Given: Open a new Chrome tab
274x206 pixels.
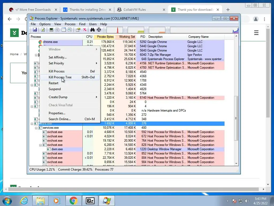Looking at the screenshot, I should pos(228,10).
